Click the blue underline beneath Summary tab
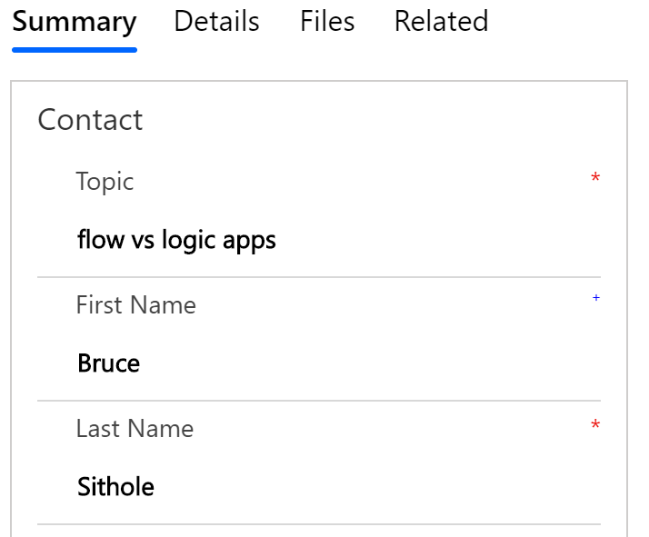This screenshot has width=649, height=537. point(75,50)
